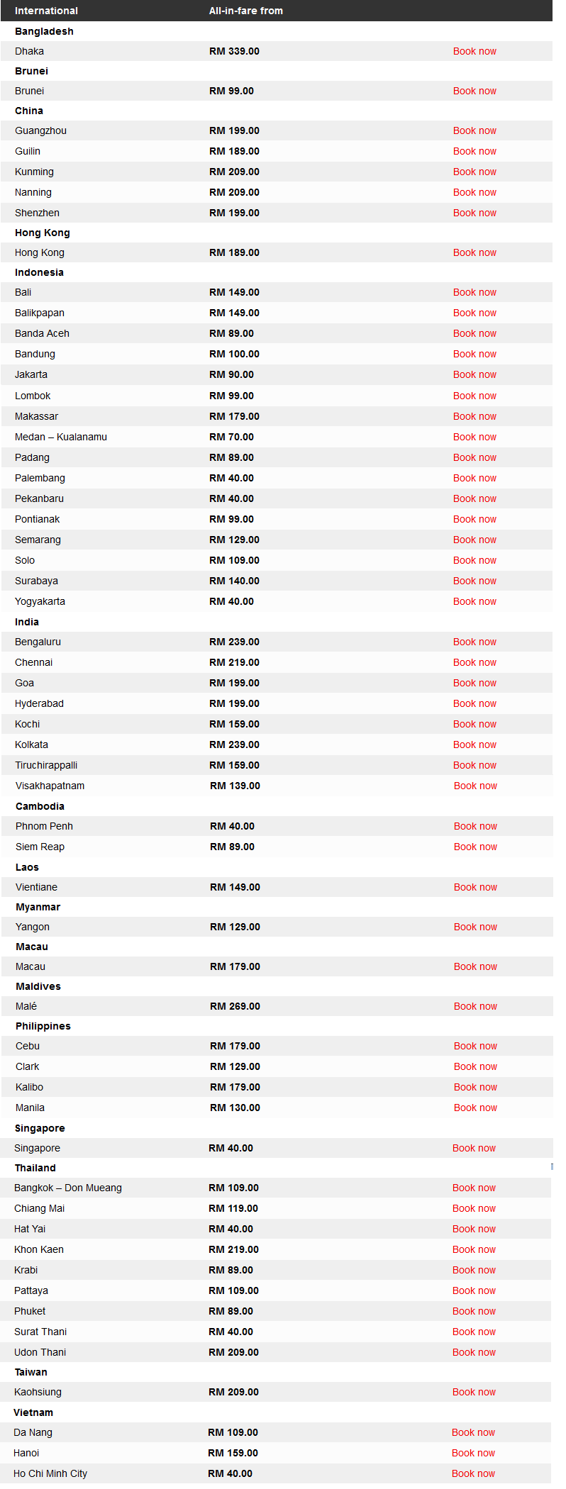Book the Manila RM 130.00 fare
566x1489 pixels.
475,1108
